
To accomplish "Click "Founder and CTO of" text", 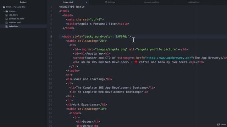I will pyautogui.click(x=100, y=58).
